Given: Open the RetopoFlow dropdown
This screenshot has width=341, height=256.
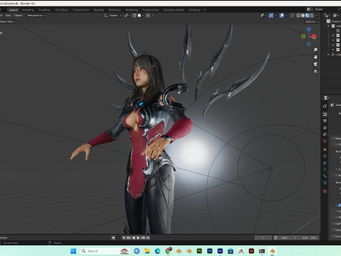Looking at the screenshot, I should [36, 16].
